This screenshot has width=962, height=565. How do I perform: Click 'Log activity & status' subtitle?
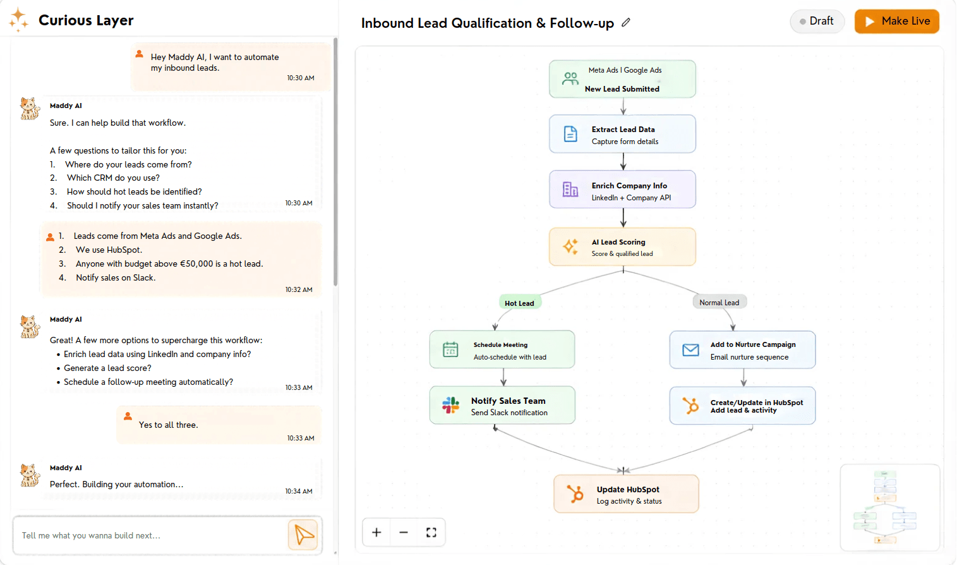[x=629, y=501]
